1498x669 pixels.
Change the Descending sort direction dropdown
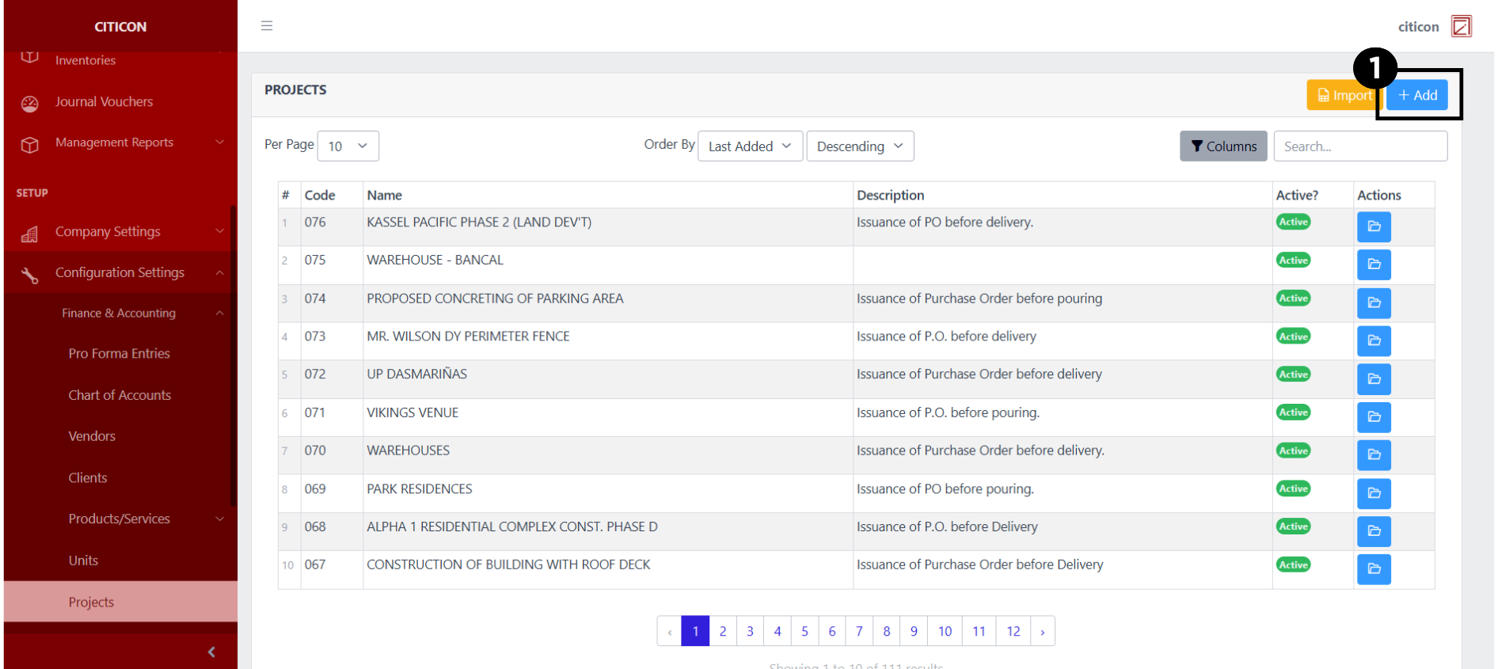coord(859,146)
